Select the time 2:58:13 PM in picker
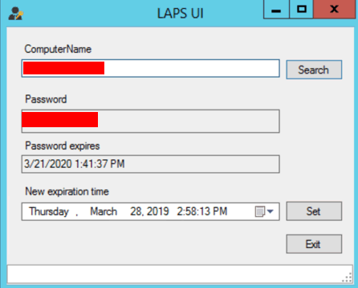 (x=202, y=211)
